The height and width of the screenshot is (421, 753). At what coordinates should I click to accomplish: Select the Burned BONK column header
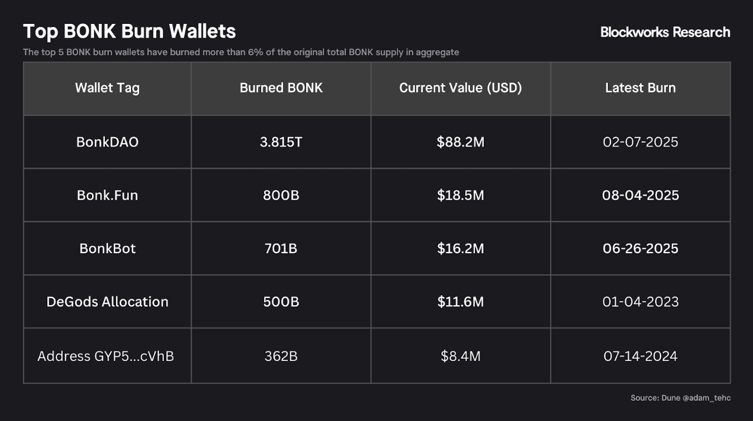281,88
